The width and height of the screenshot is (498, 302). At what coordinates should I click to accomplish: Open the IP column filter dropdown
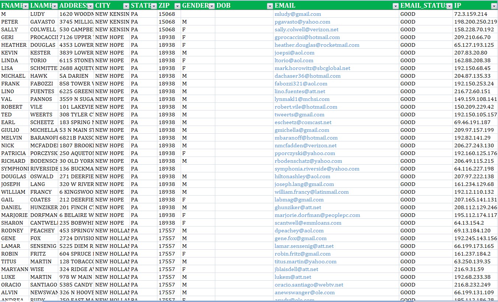pyautogui.click(x=494, y=6)
